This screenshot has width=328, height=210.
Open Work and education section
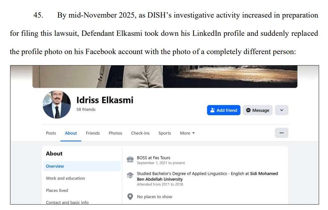[65, 178]
